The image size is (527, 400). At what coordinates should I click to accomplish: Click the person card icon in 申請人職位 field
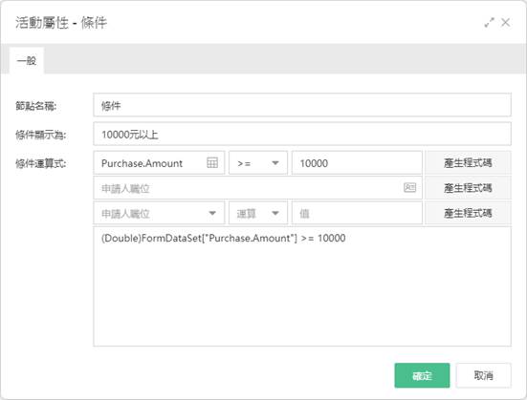(x=409, y=187)
